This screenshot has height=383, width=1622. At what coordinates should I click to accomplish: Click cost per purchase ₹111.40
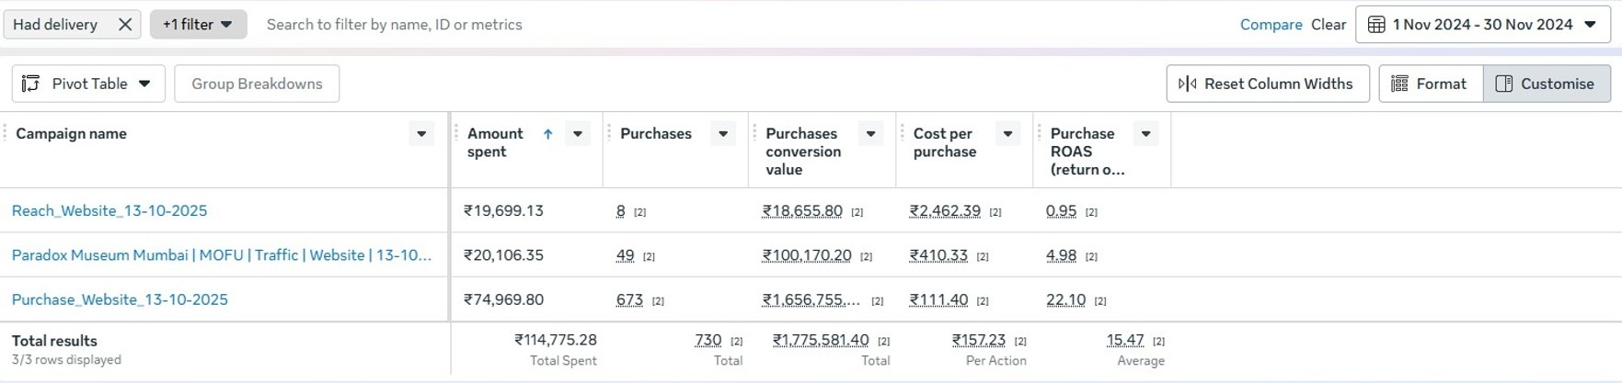(x=938, y=300)
